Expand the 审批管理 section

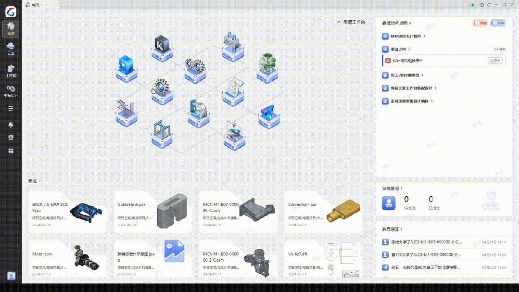pyautogui.click(x=392, y=189)
